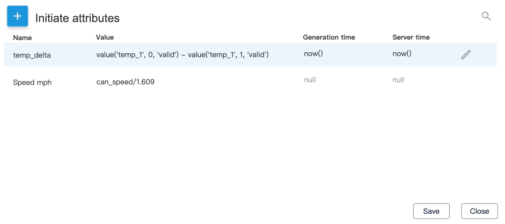The height and width of the screenshot is (224, 505).
Task: Click null Generation time for Speed mph
Action: point(310,80)
